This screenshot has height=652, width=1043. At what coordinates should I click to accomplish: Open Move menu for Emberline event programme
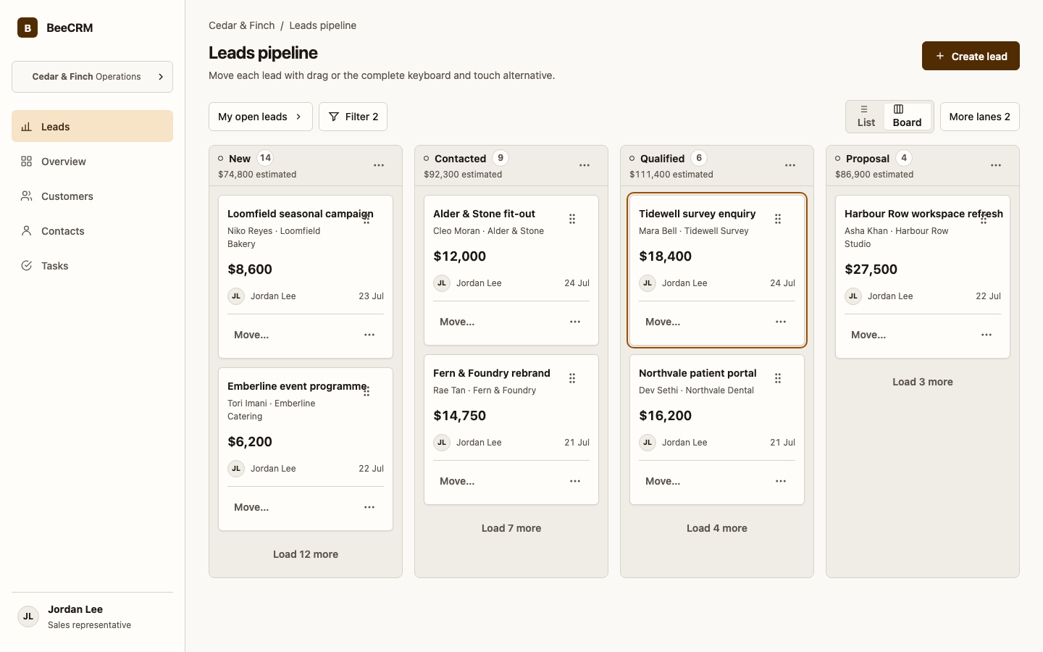pyautogui.click(x=251, y=507)
